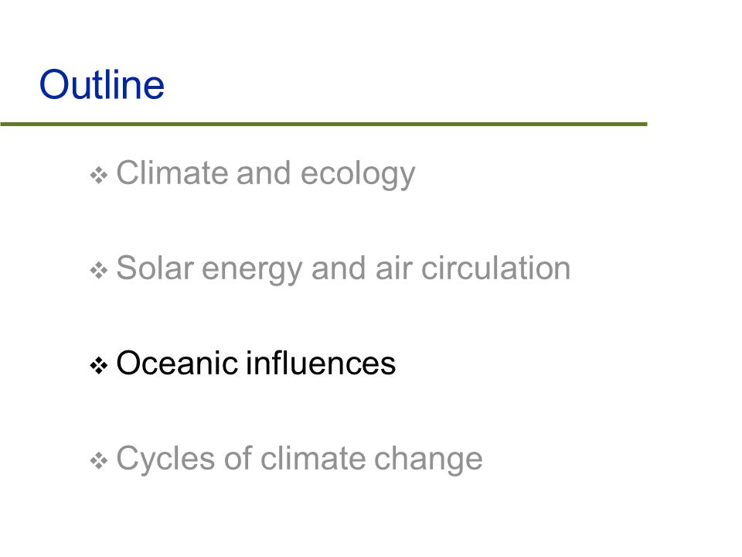
Task: Select the bullet marker before Cycles of climate change
Action: pos(99,460)
